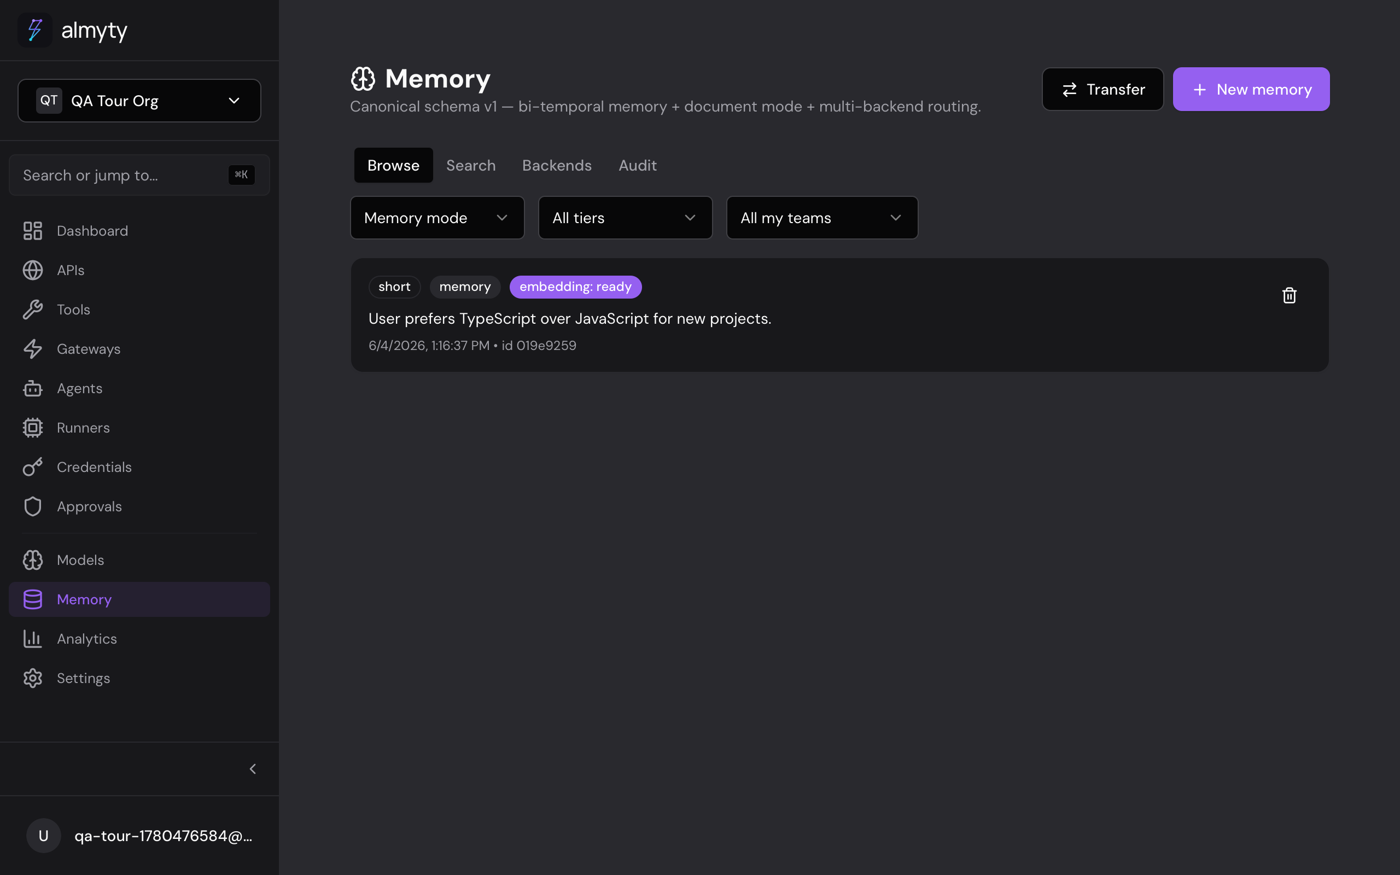1400x875 pixels.
Task: Click the embedding: ready badge
Action: coord(576,287)
